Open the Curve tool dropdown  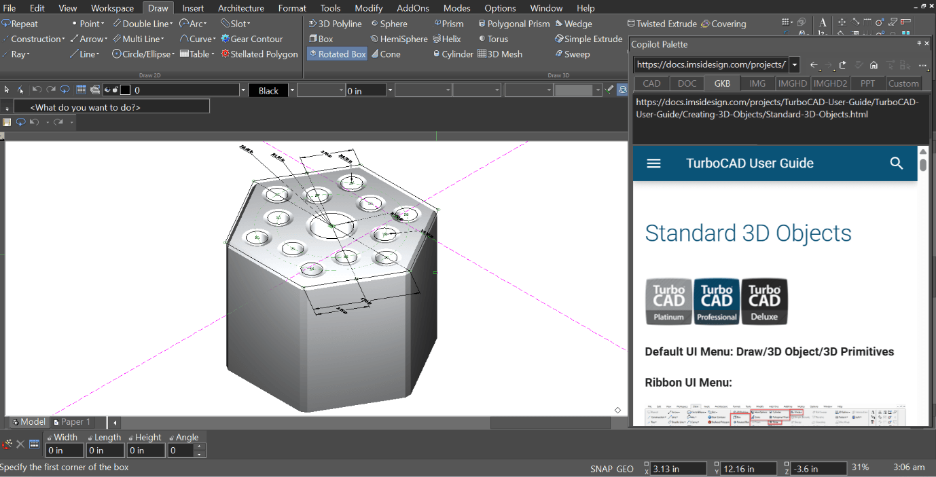tap(214, 39)
